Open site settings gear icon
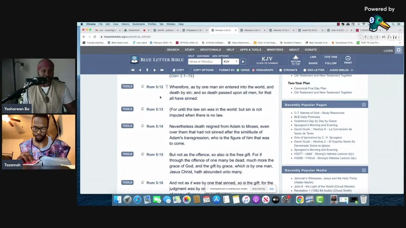Image resolution: width=406 pixels, height=228 pixels. (399, 50)
